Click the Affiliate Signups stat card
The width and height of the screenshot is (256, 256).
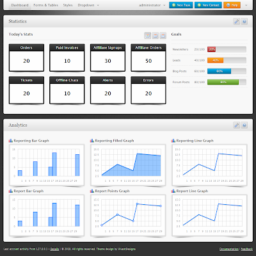click(x=108, y=58)
